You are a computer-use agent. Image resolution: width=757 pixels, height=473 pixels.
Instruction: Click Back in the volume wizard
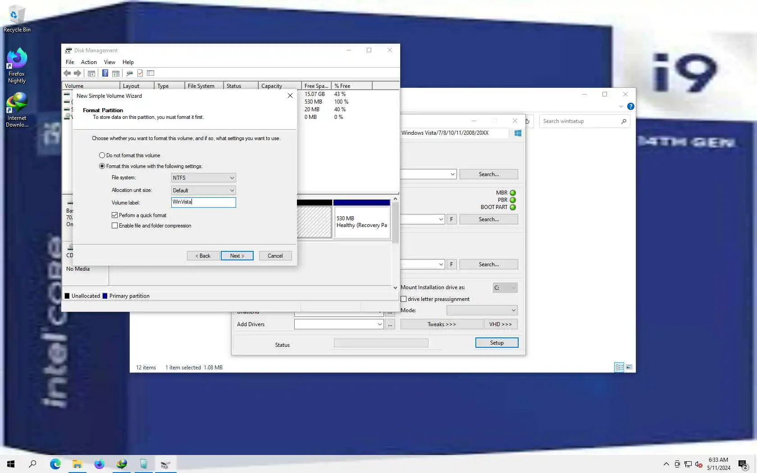(x=203, y=256)
